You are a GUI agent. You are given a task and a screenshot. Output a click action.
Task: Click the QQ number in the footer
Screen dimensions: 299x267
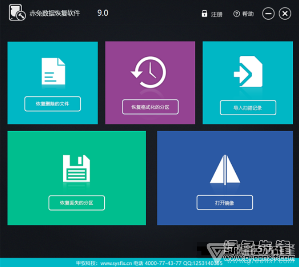(x=203, y=263)
